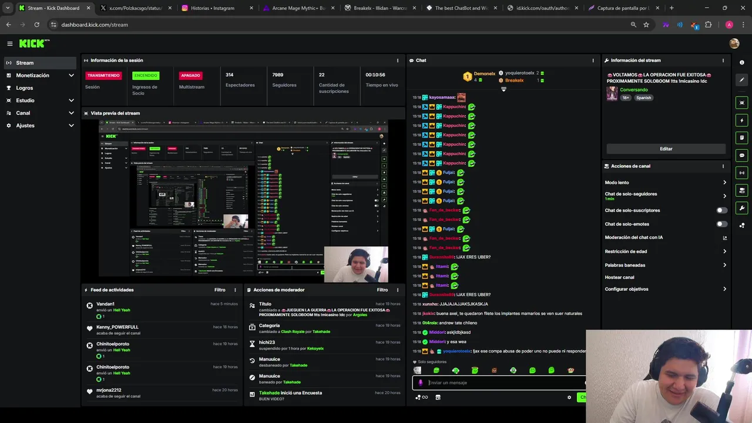
Task: Open Acciones de canal three-dot menu
Action: click(x=723, y=166)
